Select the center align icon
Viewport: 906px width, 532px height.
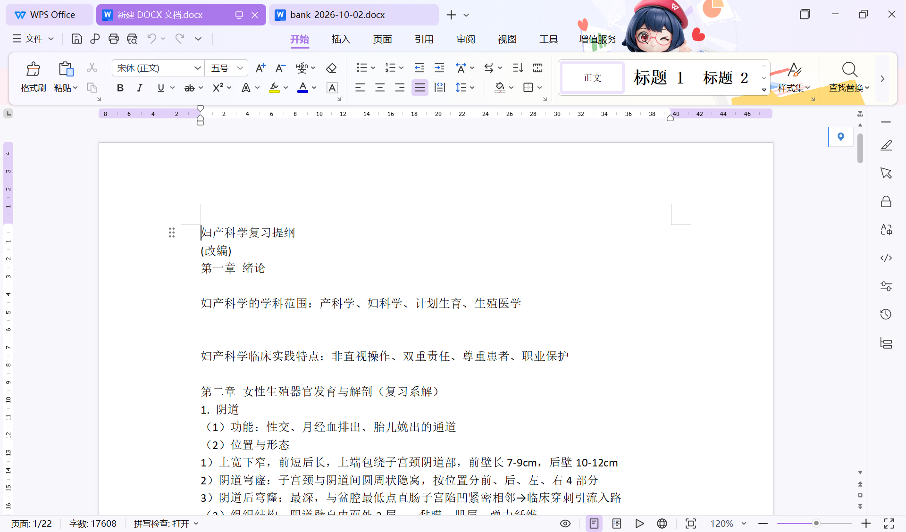tap(380, 88)
